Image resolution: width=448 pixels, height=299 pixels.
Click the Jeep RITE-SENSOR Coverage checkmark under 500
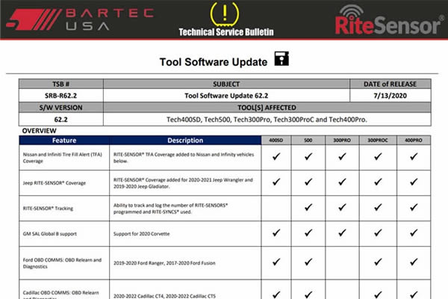point(308,182)
